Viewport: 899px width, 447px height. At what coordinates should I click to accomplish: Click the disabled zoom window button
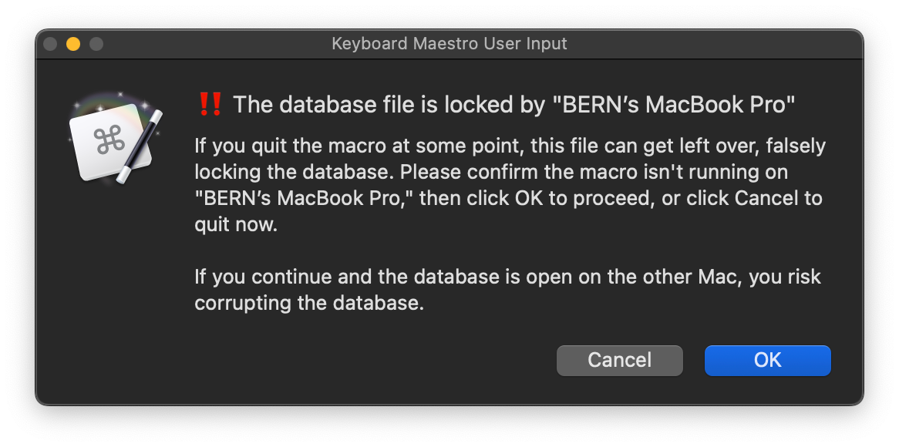click(96, 44)
